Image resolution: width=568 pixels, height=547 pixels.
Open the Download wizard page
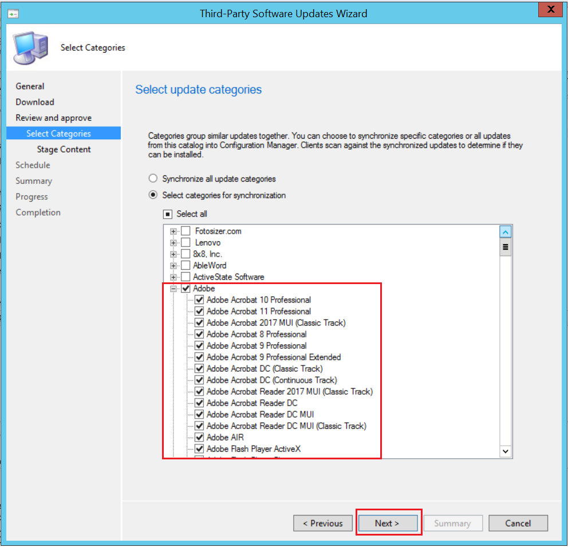coord(35,102)
